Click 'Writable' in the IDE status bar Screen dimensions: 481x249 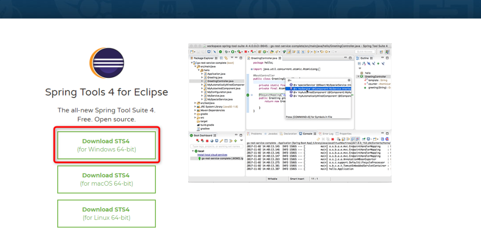[x=272, y=179]
